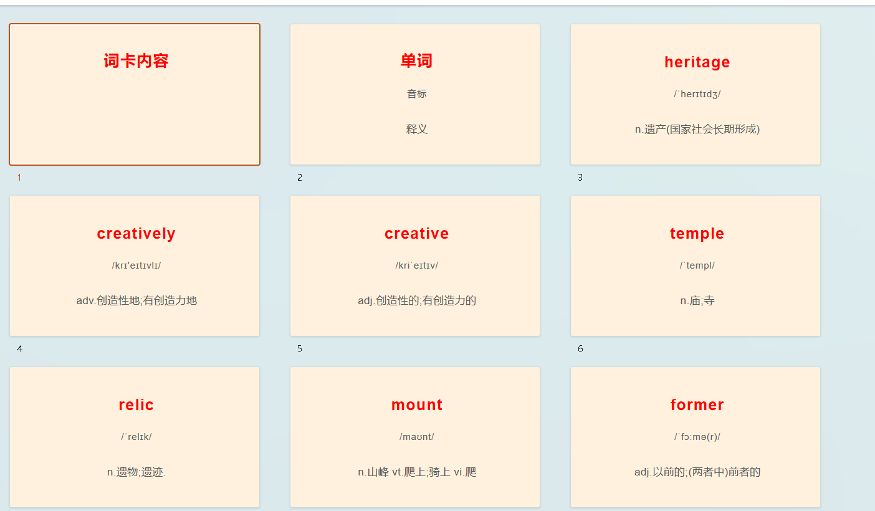Click definition n.遗产(国家社会长期形成)
The width and height of the screenshot is (875, 511).
coord(697,129)
